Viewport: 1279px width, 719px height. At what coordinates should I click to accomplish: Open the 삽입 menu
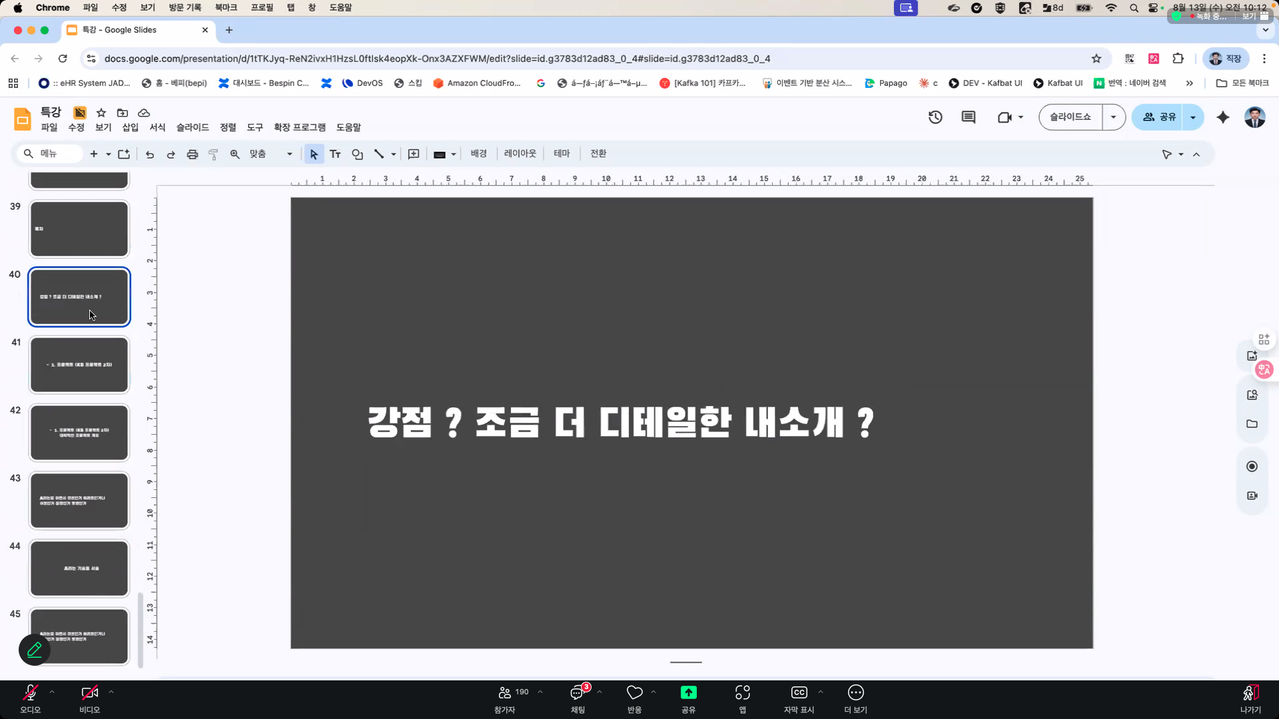[130, 127]
